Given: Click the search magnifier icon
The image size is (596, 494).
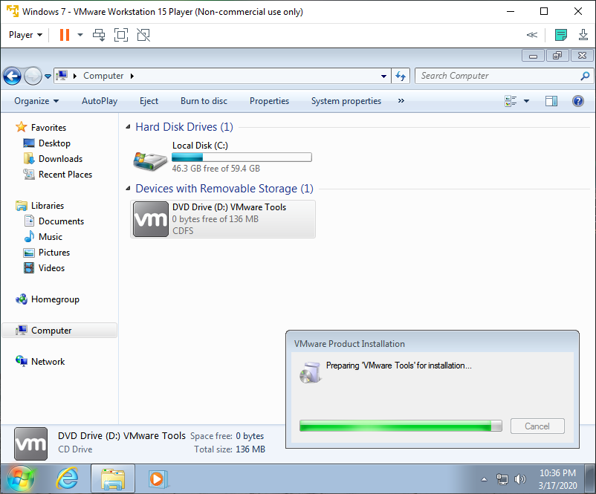Looking at the screenshot, I should click(x=585, y=76).
